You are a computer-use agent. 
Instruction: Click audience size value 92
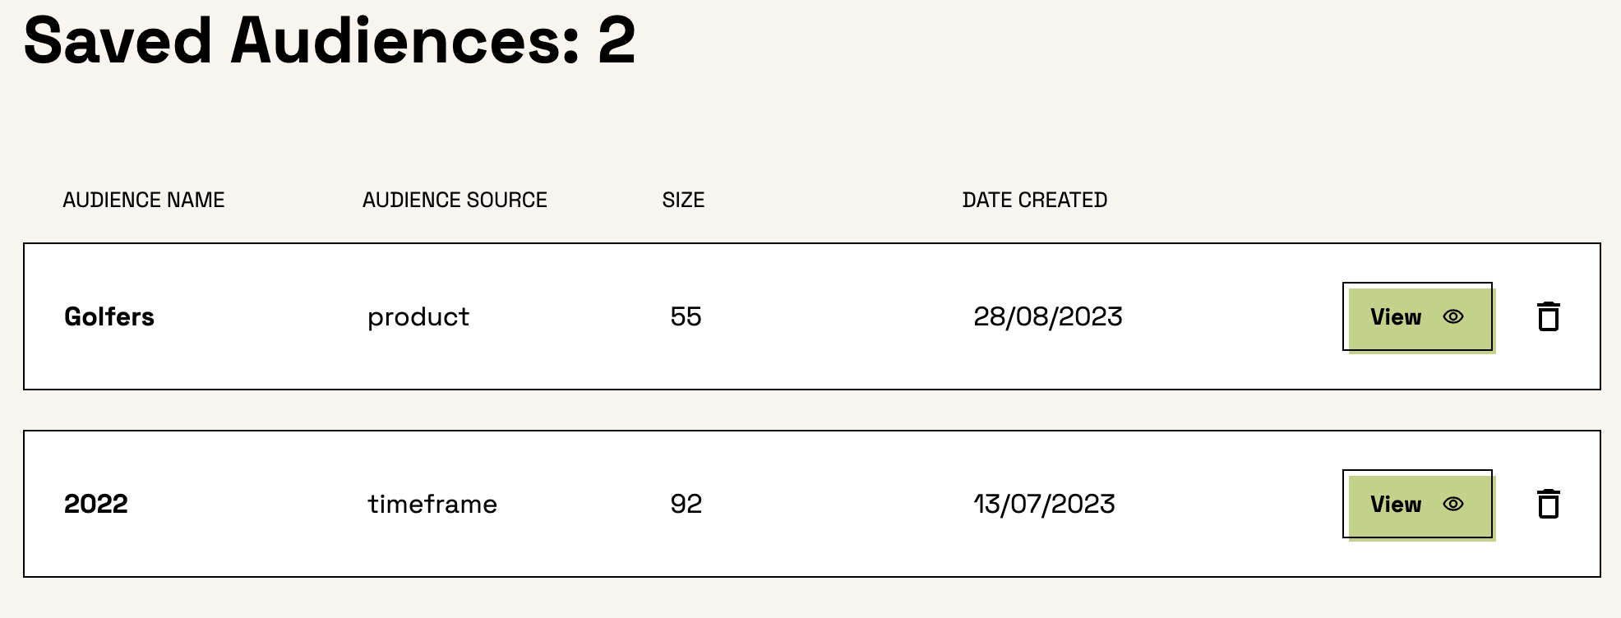[x=686, y=504]
